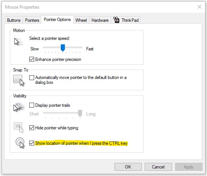Switch to the ThinkPad tab

point(126,20)
